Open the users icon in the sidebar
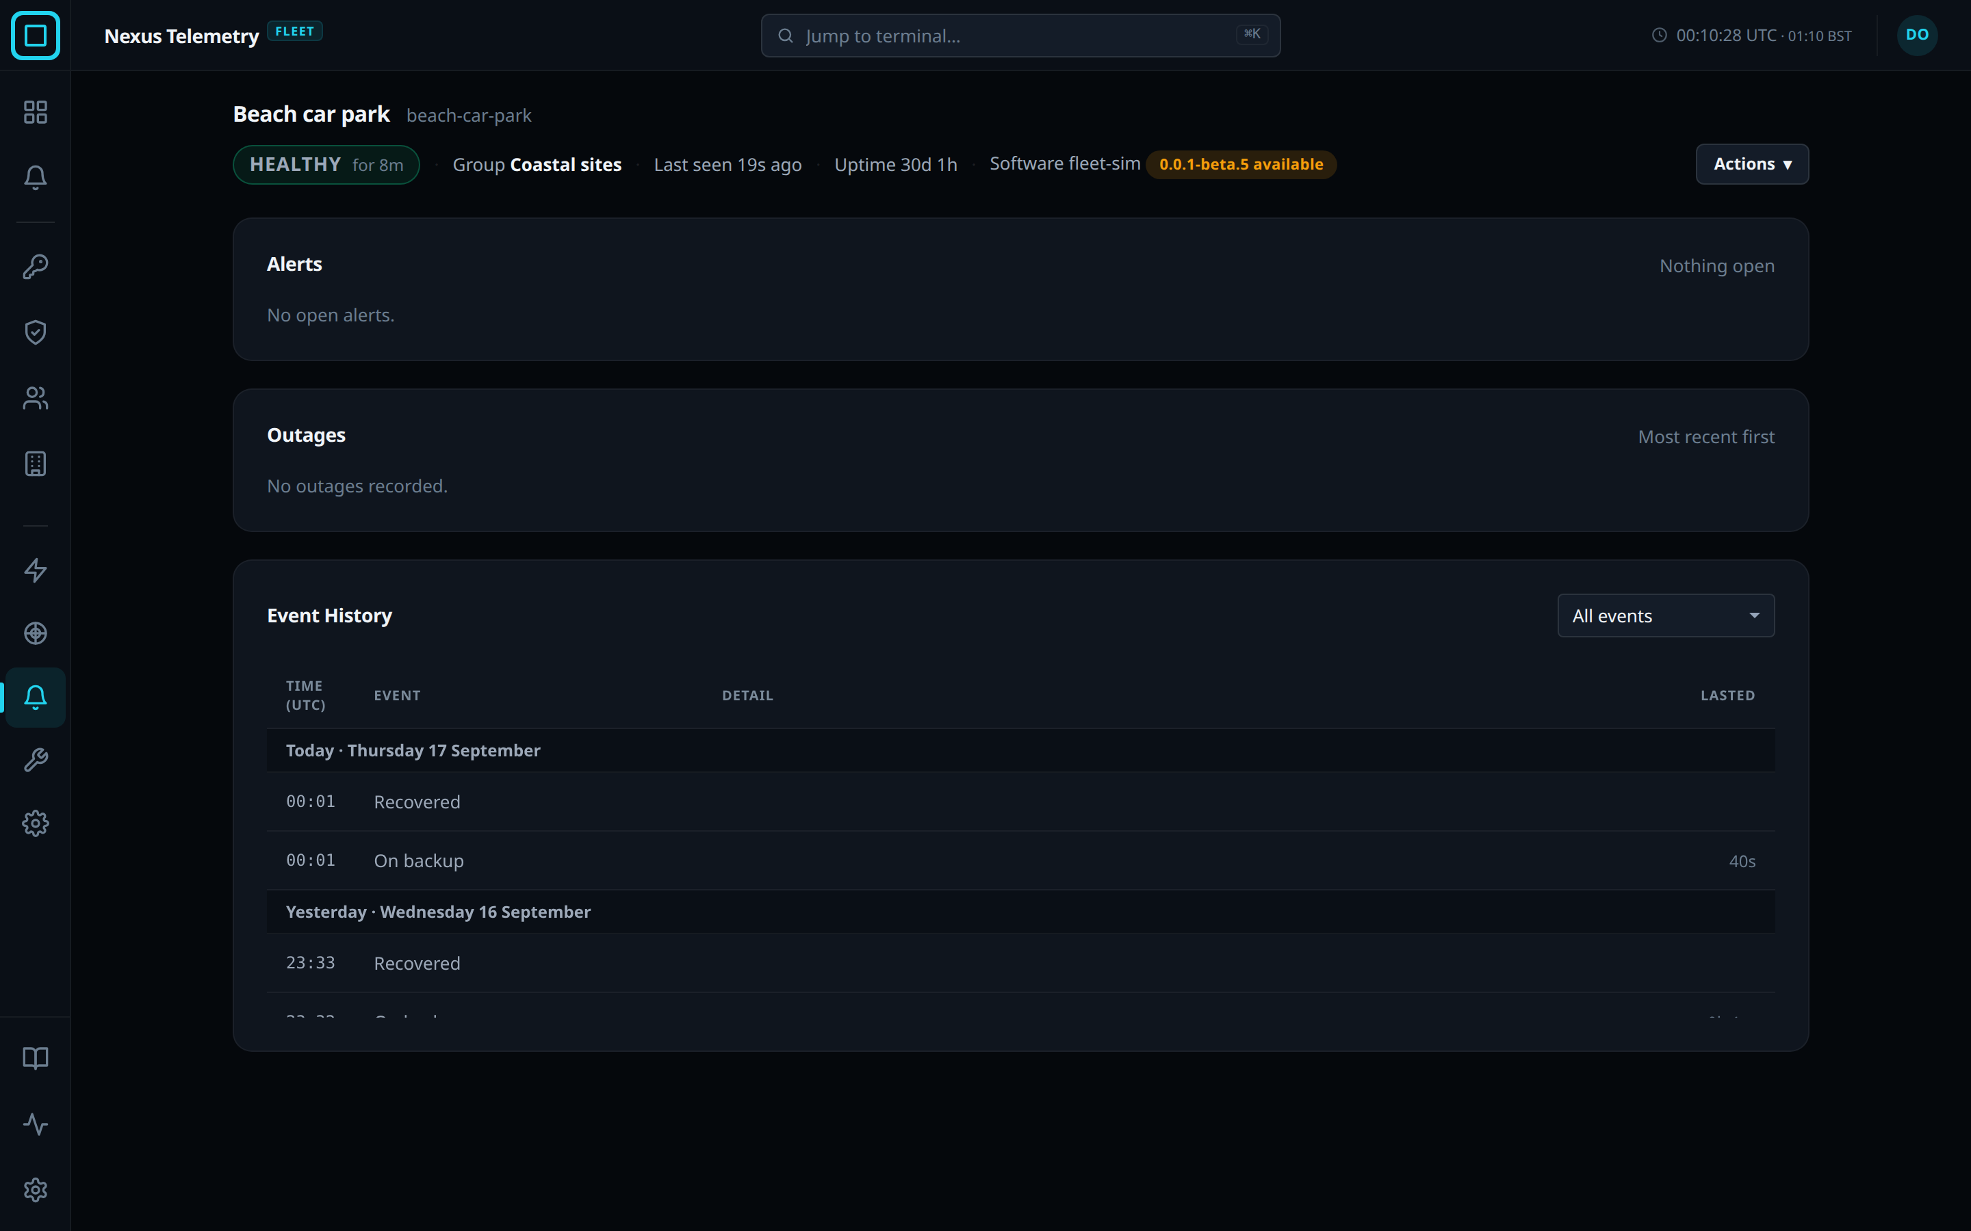Viewport: 1971px width, 1231px height. (35, 398)
